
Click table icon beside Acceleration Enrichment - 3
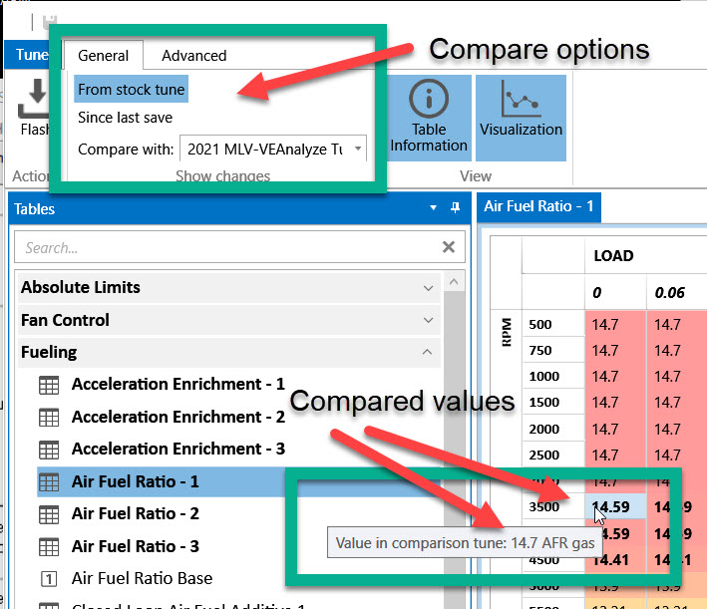[x=48, y=449]
